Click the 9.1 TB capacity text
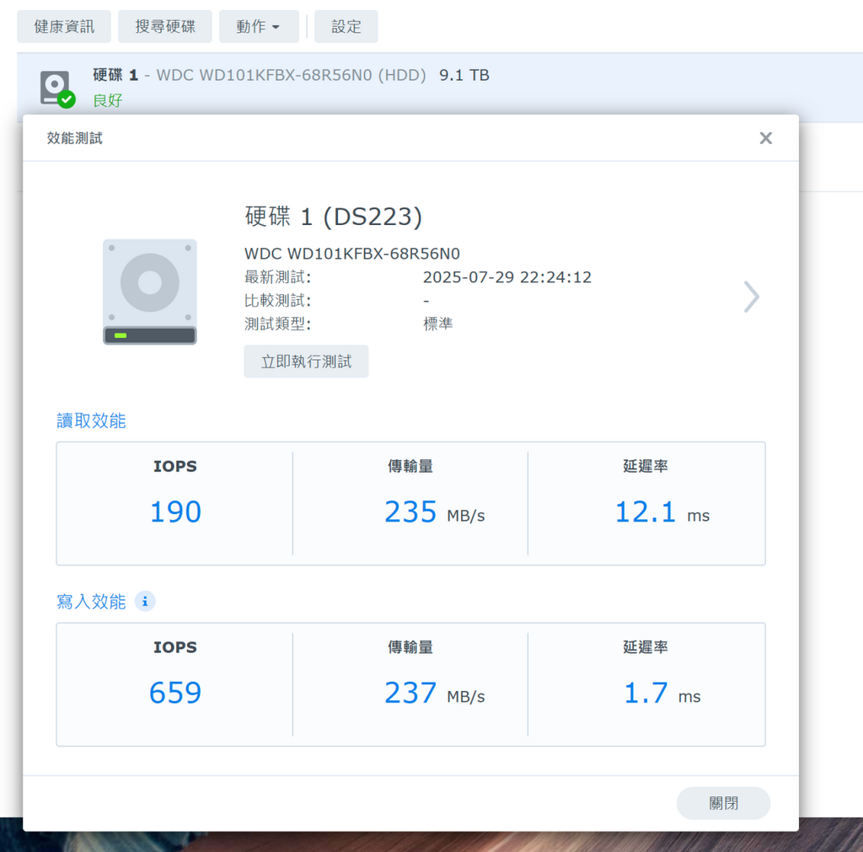The image size is (863, 852). pos(464,75)
